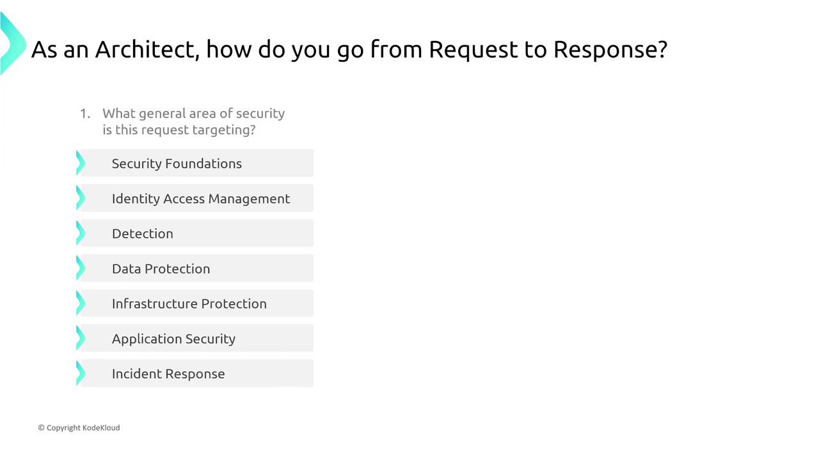Click the list number "1." before the question

[x=85, y=114]
